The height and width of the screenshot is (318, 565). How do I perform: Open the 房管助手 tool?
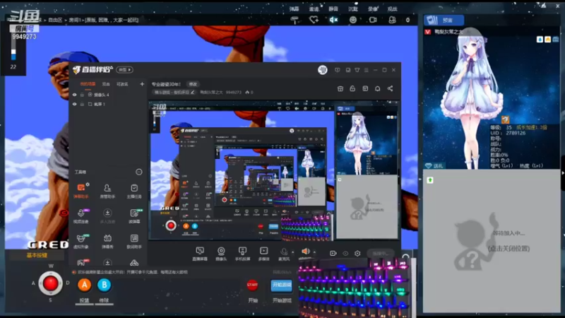click(107, 191)
